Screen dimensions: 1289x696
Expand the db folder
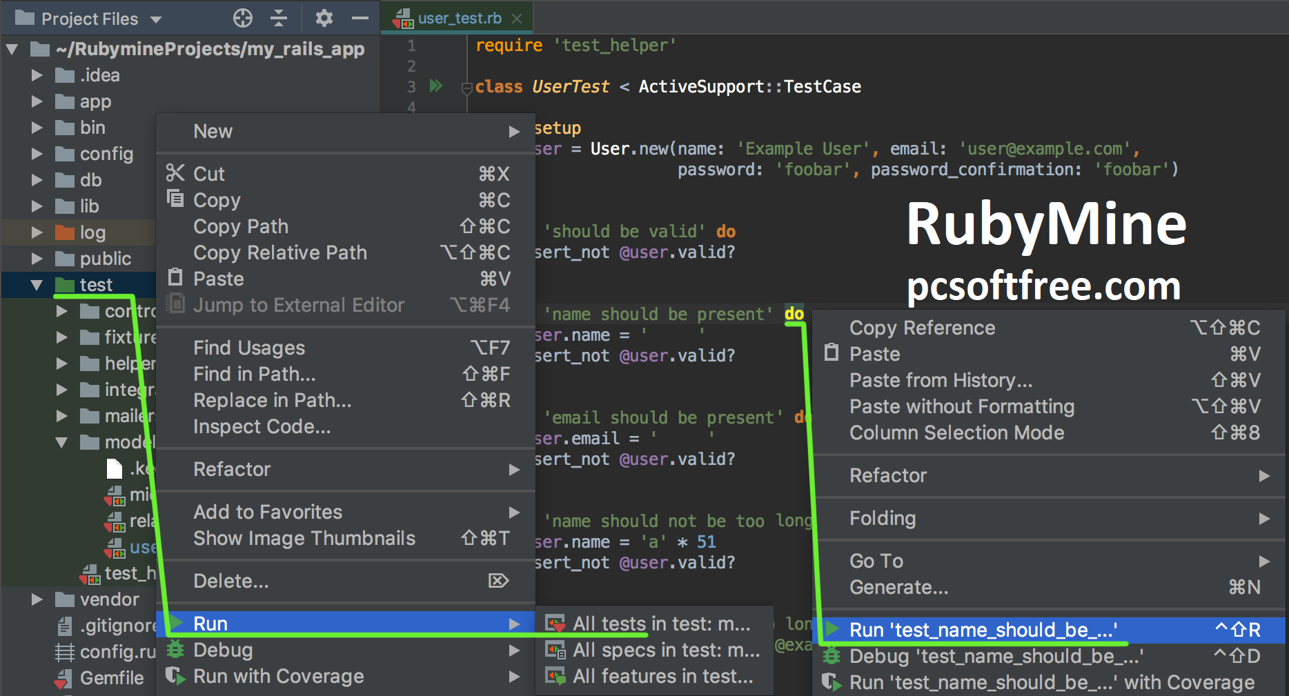pos(37,180)
